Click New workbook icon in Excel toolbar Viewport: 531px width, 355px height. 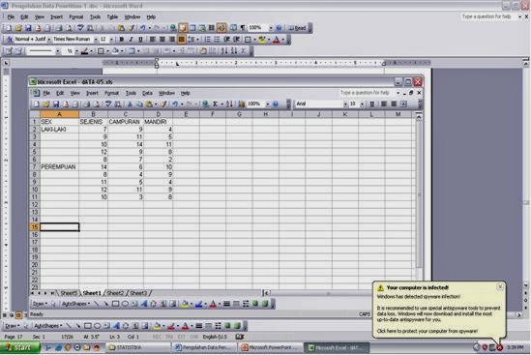tap(36, 104)
